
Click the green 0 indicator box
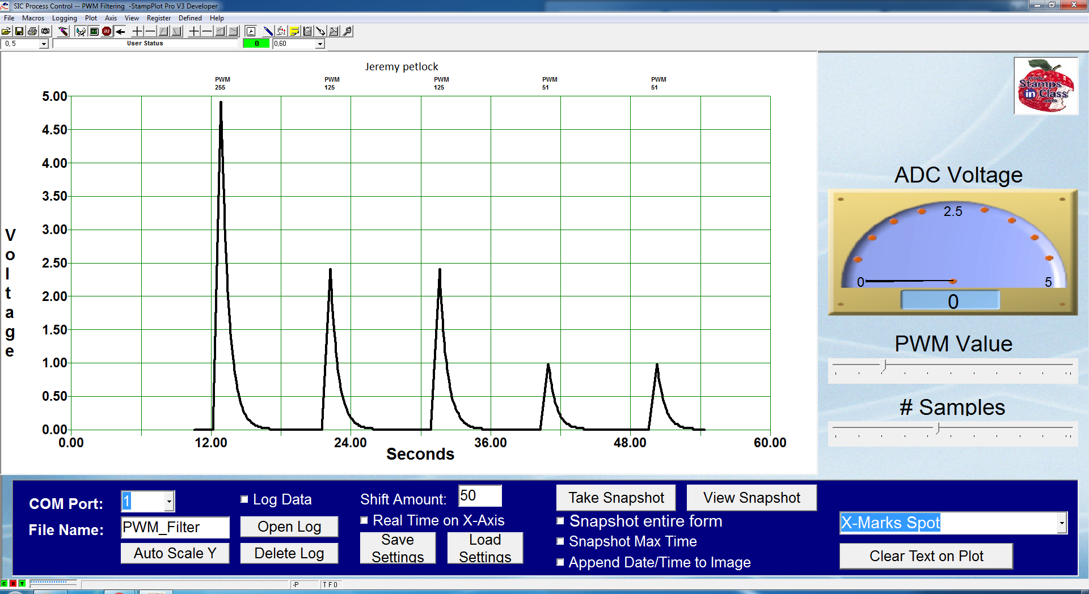[256, 44]
